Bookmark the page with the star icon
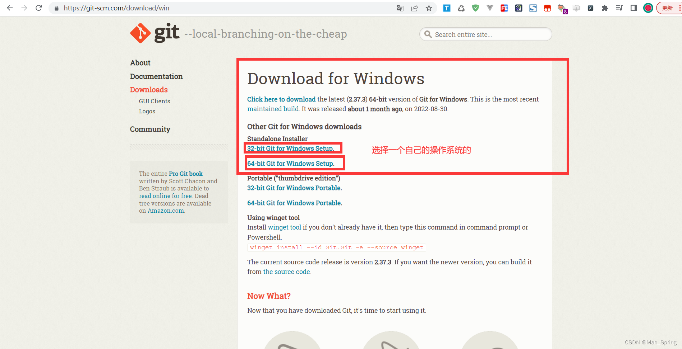682x349 pixels. pyautogui.click(x=429, y=8)
